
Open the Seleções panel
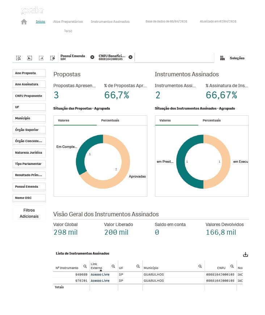(233, 58)
